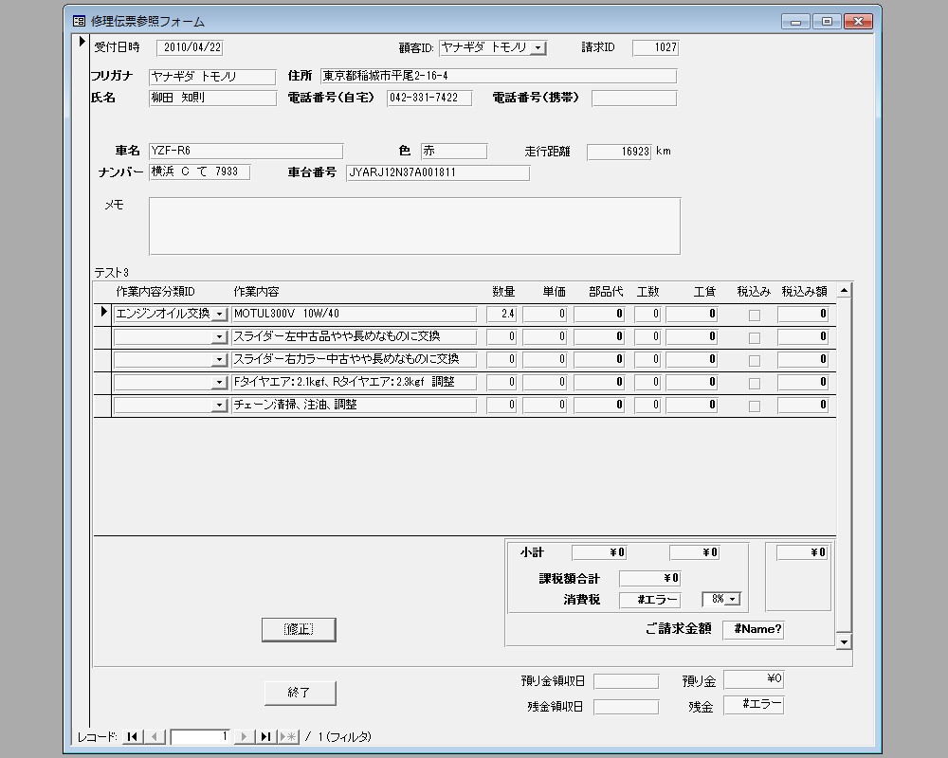Screen dimensions: 948x758
Task: Click the form icon in title bar
Action: coord(79,21)
